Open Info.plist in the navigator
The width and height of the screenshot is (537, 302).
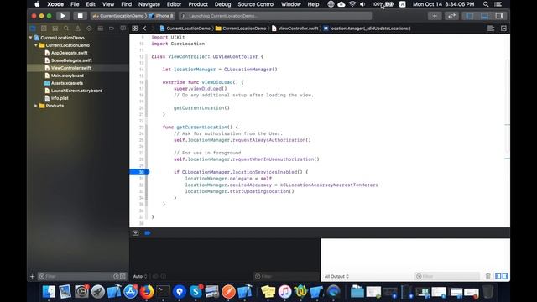[60, 98]
